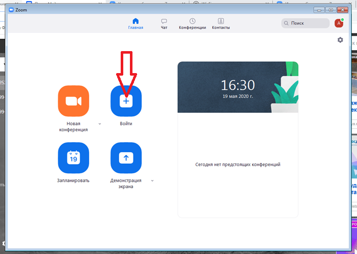Select the Новая конференция label
Viewport: 357px width, 254px height.
click(x=73, y=127)
